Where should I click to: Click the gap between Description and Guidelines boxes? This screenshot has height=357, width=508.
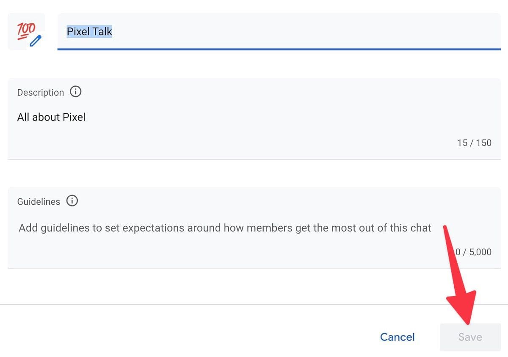(254, 173)
